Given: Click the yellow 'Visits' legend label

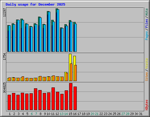Looking at the screenshot, I should tap(147, 63).
